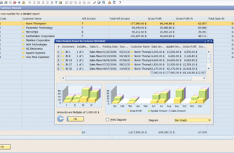Sort by Gross Profit % column header
Screen dimensions: 234x153
[x=184, y=18]
